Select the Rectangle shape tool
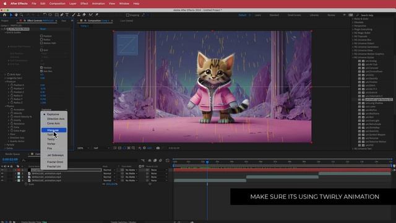Image resolution: width=396 pixels, height=223 pixels. click(x=56, y=15)
